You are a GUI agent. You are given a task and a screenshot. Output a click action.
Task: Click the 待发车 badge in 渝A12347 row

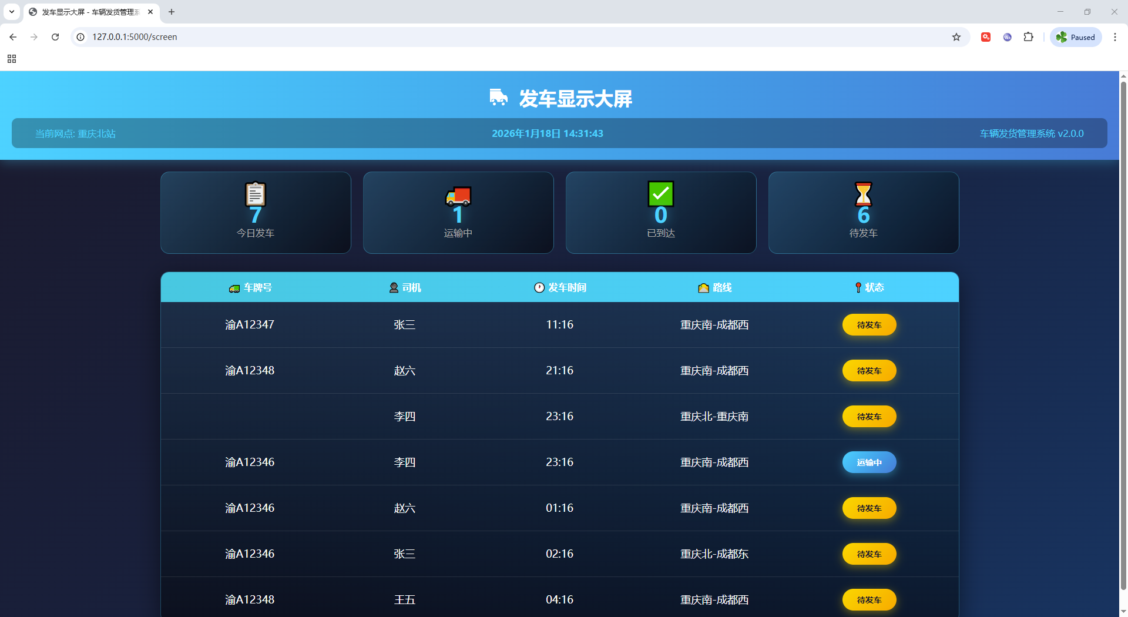[869, 325]
